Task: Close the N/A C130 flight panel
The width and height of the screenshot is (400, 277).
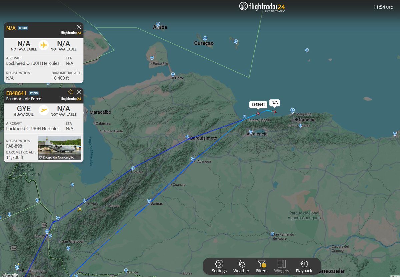Action: coord(79,27)
